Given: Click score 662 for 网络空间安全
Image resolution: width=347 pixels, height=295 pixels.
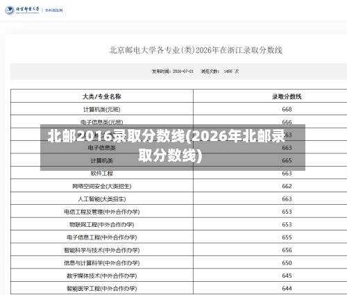Looking at the screenshot, I should point(287,186).
